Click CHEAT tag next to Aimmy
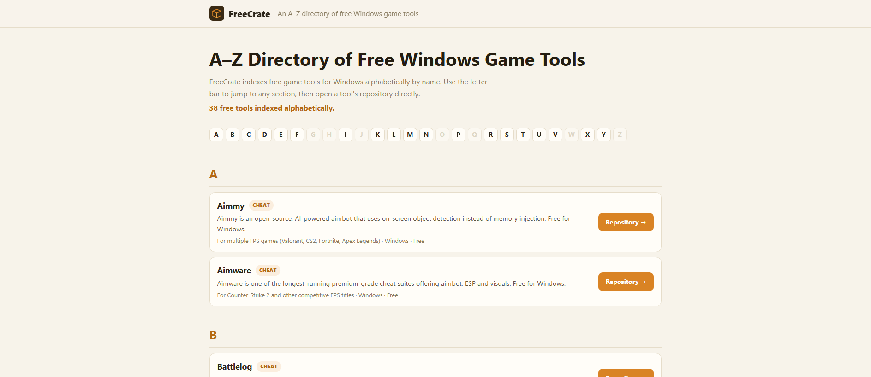This screenshot has height=377, width=871. coord(261,205)
